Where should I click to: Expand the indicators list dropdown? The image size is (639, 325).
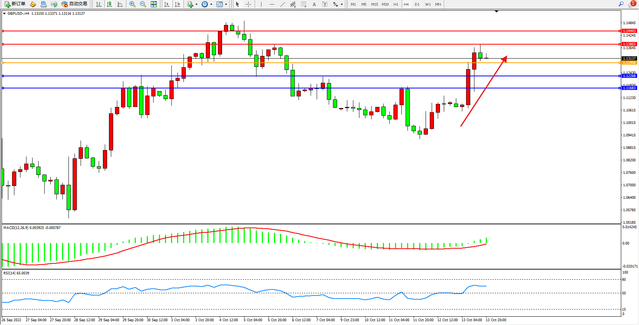(x=196, y=5)
